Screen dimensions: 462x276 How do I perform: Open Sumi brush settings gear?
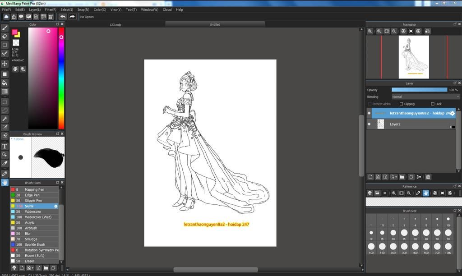click(56, 206)
